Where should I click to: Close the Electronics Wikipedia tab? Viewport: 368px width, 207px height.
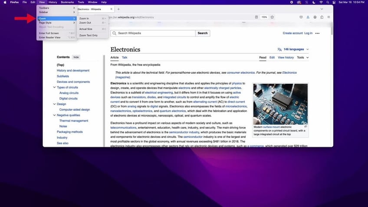[111, 9]
